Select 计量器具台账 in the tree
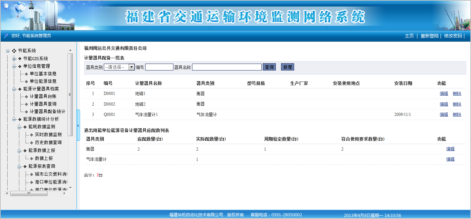Viewport: 471px width, 219px height. [x=43, y=96]
